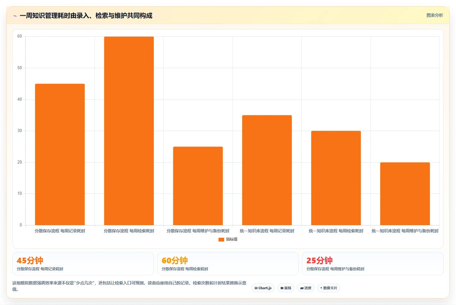Click the chart title 一周知识管理耗时由录入
The height and width of the screenshot is (305, 456).
tap(86, 15)
